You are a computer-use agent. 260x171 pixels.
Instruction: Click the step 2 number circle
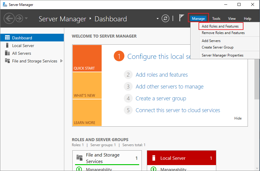[x=128, y=75]
